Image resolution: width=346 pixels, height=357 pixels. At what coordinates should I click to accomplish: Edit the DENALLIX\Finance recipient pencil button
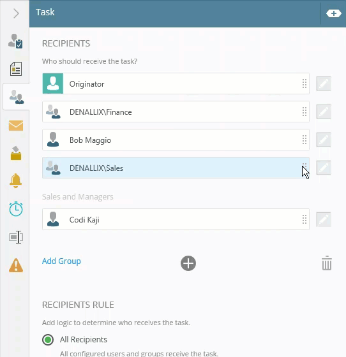pyautogui.click(x=324, y=112)
